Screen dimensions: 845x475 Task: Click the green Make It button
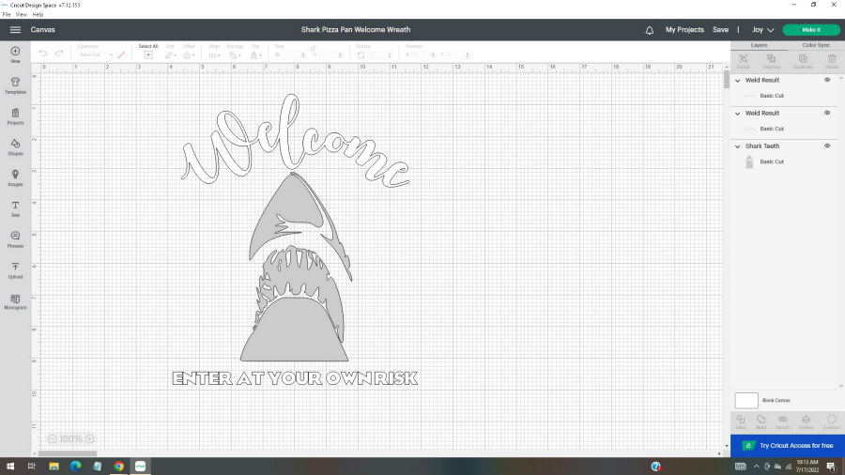point(810,30)
